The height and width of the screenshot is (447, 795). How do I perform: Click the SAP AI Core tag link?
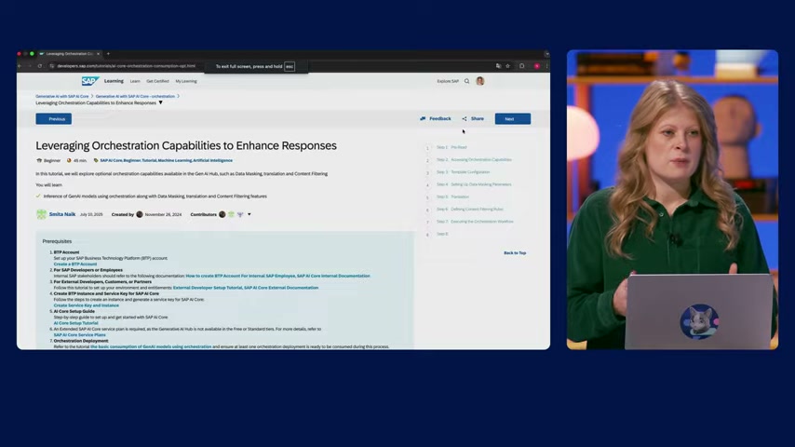pyautogui.click(x=111, y=160)
